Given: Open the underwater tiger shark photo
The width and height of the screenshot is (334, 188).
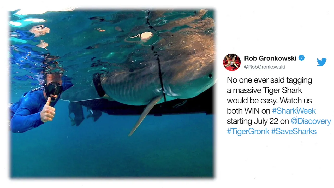Looking at the screenshot, I should [x=112, y=93].
